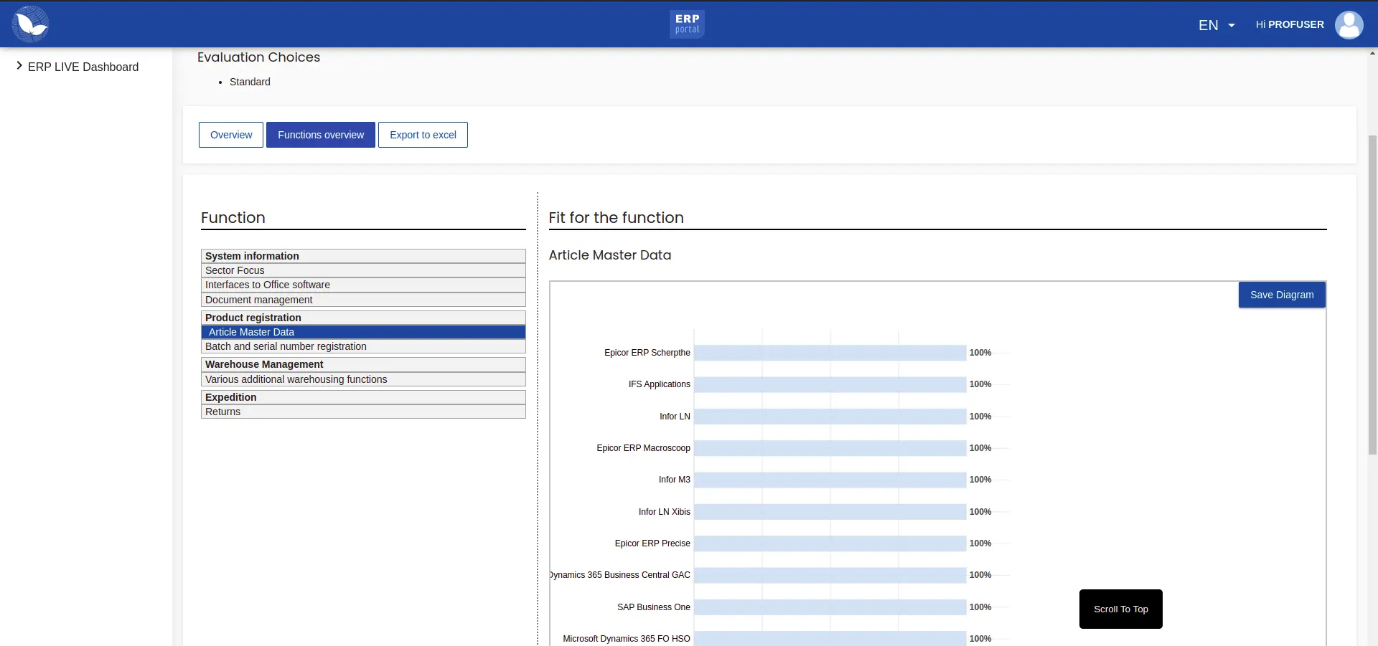Click the Infor LN chart bar
The image size is (1378, 646).
(830, 417)
